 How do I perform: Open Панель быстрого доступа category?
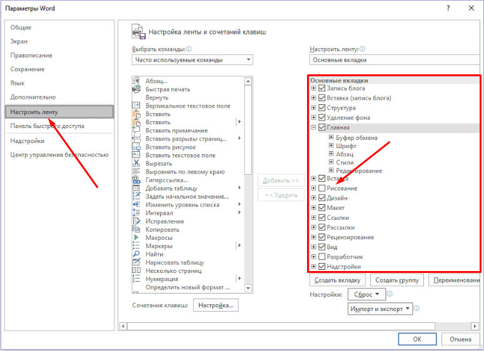click(x=59, y=126)
